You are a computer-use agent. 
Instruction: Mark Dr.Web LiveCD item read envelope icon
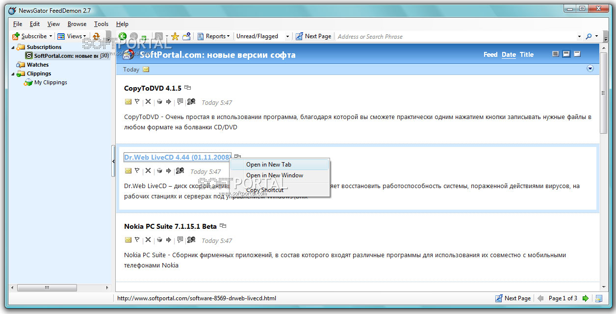pos(128,171)
